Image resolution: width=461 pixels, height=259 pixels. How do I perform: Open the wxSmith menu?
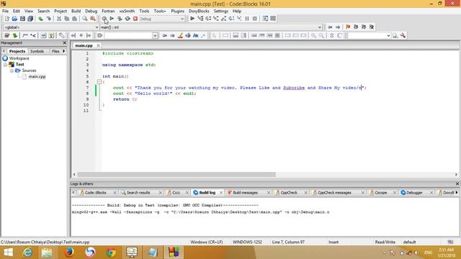[x=127, y=11]
